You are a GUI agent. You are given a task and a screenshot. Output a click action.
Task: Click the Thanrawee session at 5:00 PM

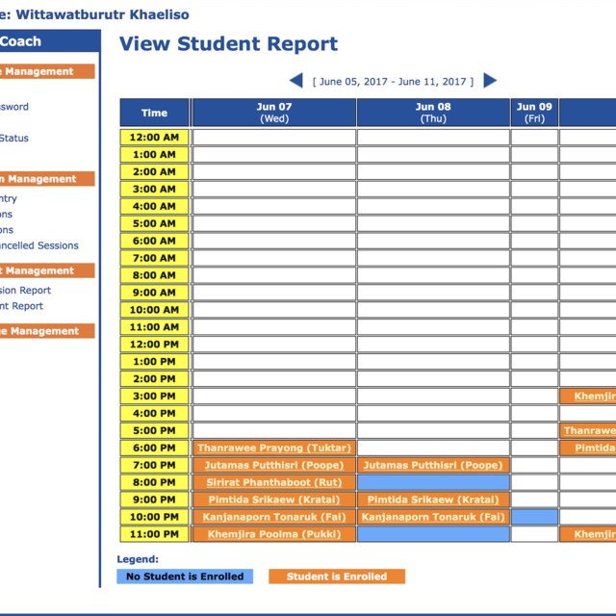click(x=590, y=430)
